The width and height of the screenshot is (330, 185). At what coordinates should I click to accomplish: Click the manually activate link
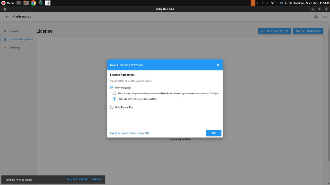click(x=181, y=139)
